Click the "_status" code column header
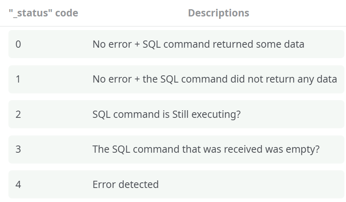 coord(43,13)
